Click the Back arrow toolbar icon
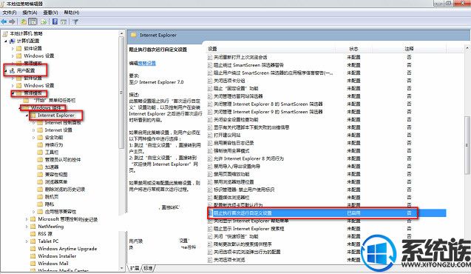 point(4,21)
